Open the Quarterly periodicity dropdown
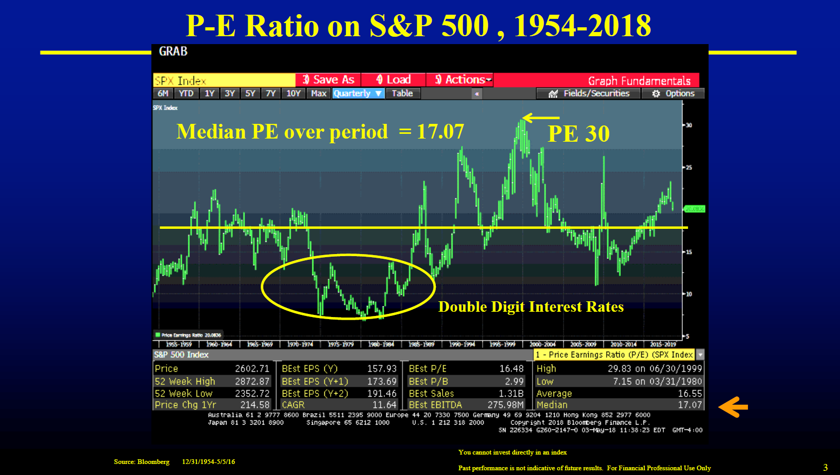Image resolution: width=840 pixels, height=475 pixels. pos(358,93)
